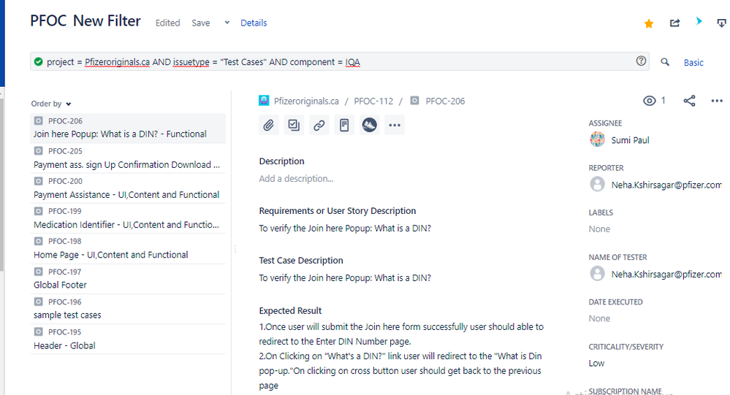Click Pfizeroriginals.ca project avatar icon
730x395 pixels.
click(264, 101)
